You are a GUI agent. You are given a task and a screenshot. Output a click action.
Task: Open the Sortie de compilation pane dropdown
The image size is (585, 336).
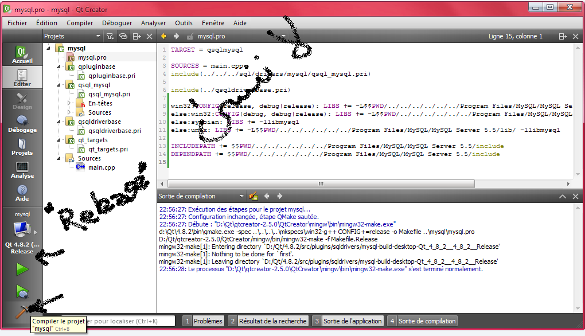point(201,196)
